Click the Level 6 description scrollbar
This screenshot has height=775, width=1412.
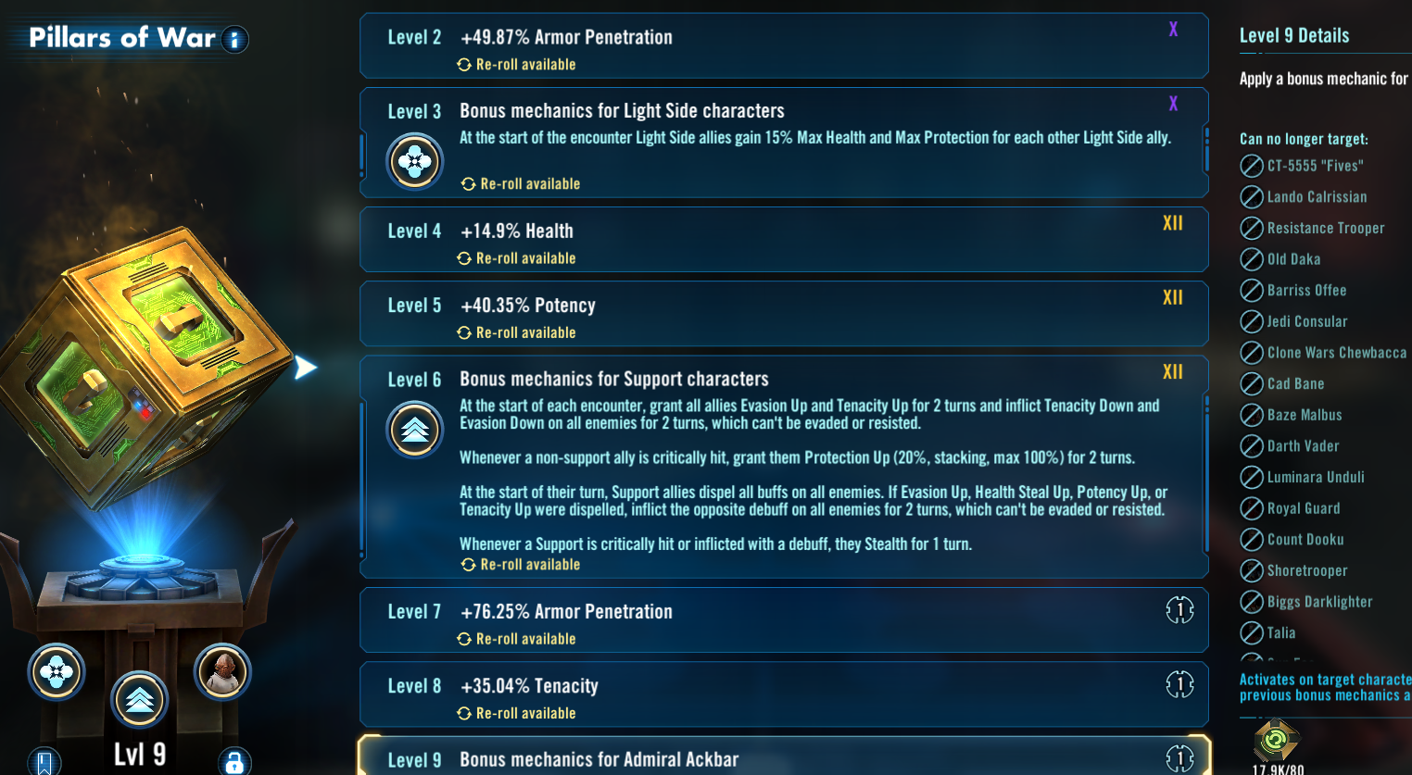tap(1205, 472)
